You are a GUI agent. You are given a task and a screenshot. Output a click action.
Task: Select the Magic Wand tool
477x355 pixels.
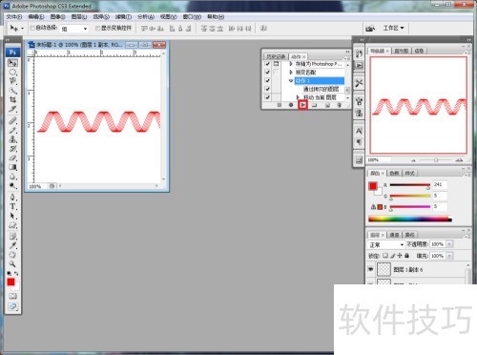[x=12, y=91]
